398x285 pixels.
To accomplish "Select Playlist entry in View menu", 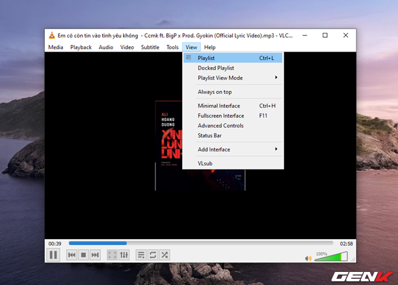I will pyautogui.click(x=233, y=58).
